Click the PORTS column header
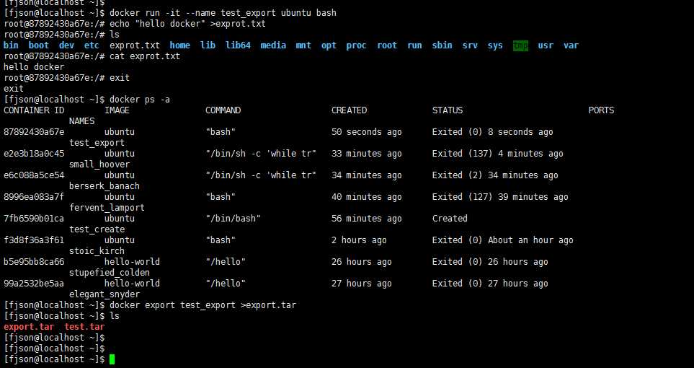The height and width of the screenshot is (368, 694). (602, 110)
